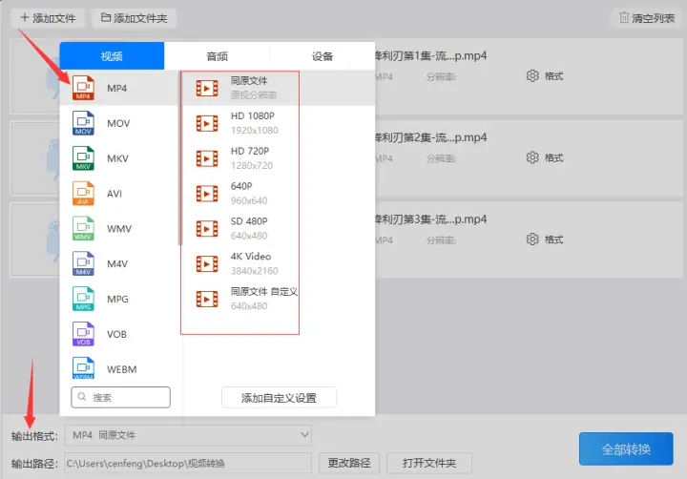Open 格式 gear for 第2集 file
This screenshot has height=479, width=687.
click(x=532, y=157)
